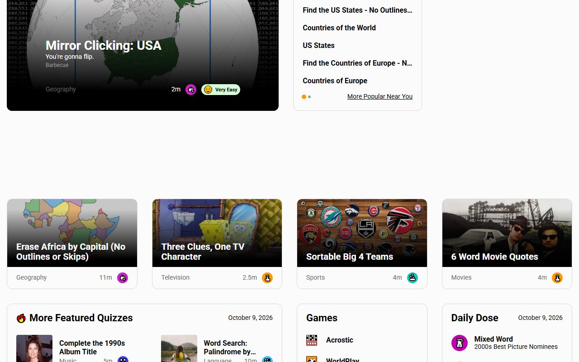Select the second gray pagination dot

tap(309, 97)
